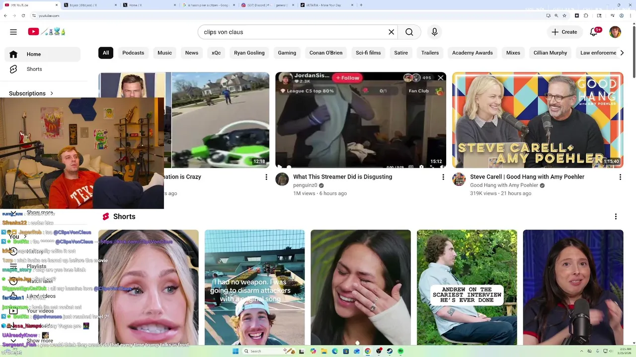Open the penguinz0 channel link
Viewport: 636px width, 357px height.
[305, 185]
